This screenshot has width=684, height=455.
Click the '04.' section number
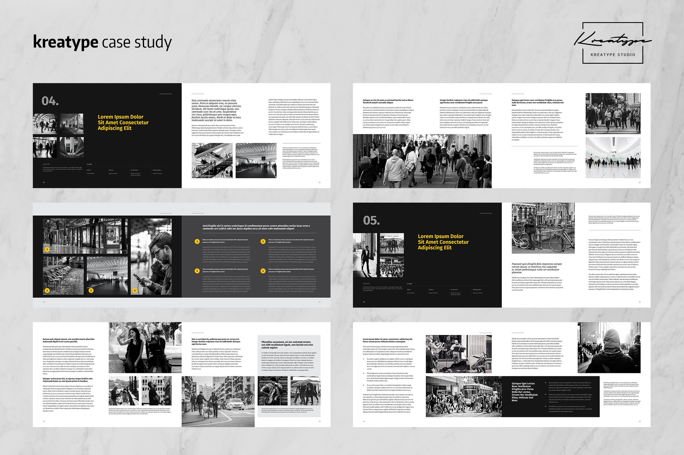tap(50, 101)
